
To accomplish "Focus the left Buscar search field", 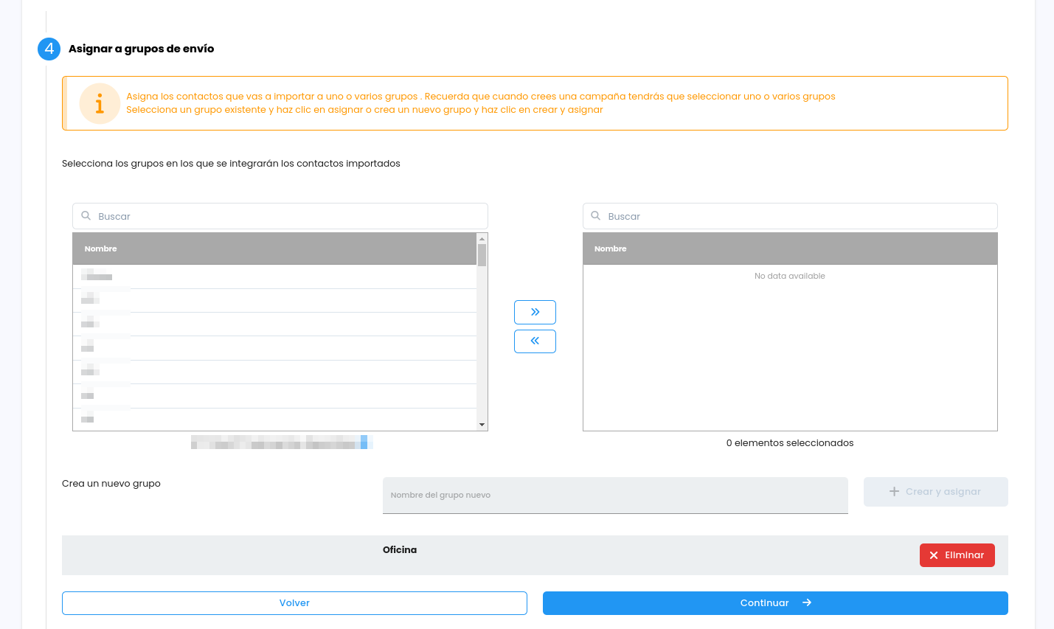I will pos(288,216).
